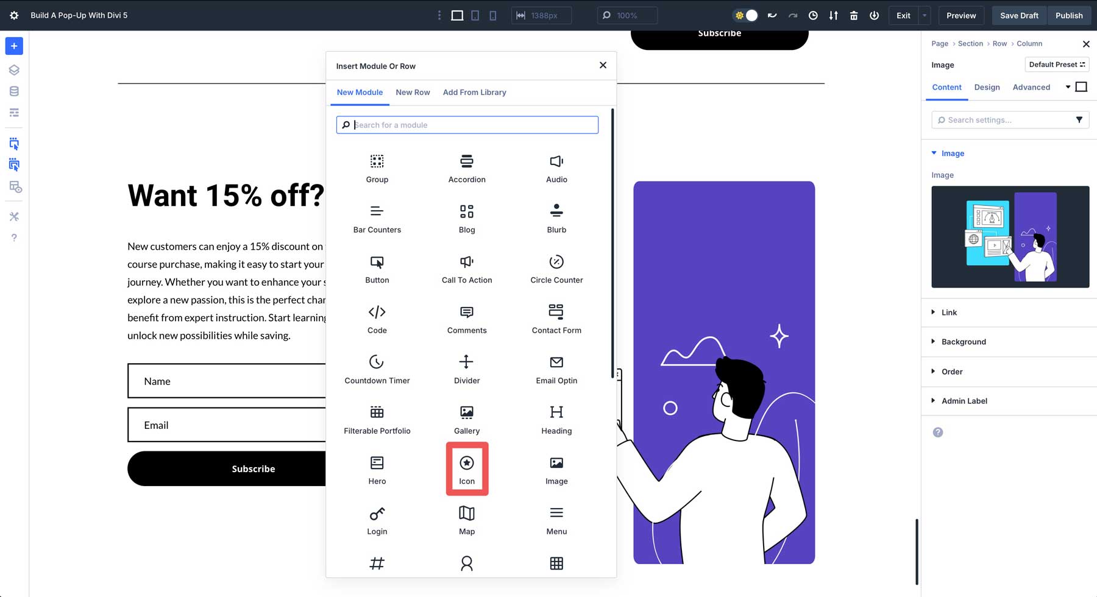This screenshot has height=597, width=1097.
Task: Open page settings gear icon
Action: point(13,15)
